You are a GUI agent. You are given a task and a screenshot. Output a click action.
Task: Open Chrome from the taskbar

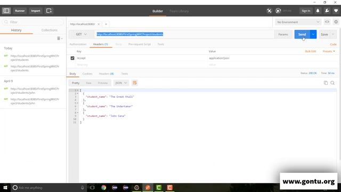pyautogui.click(x=103, y=187)
